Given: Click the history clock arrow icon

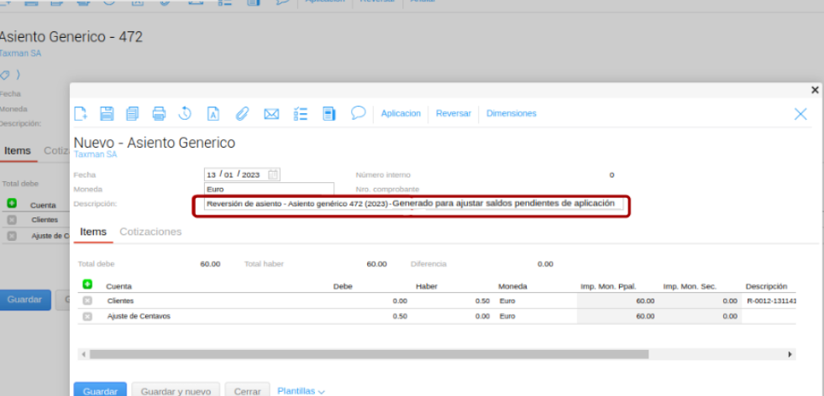Looking at the screenshot, I should [x=186, y=114].
